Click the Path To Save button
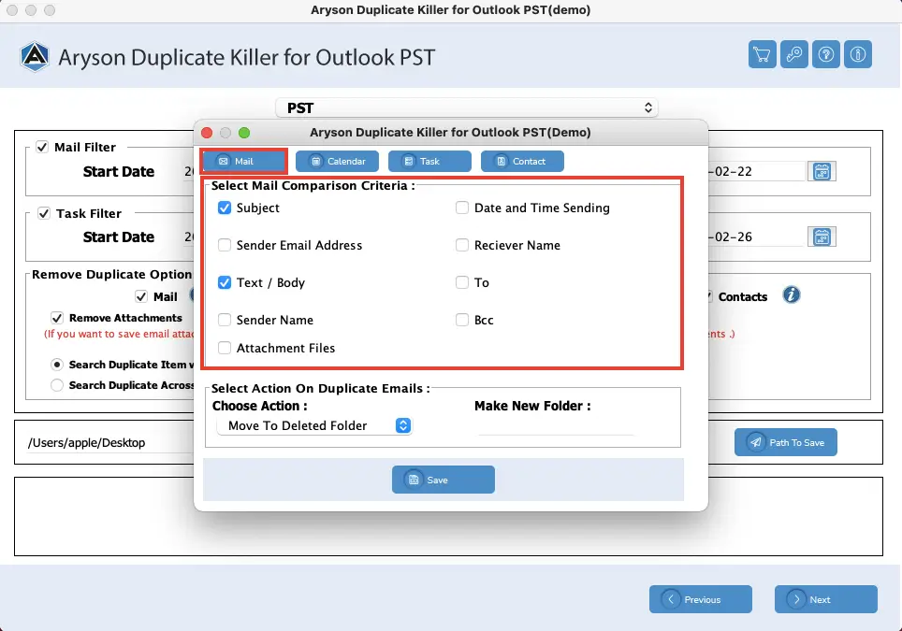The image size is (902, 631). click(x=785, y=442)
